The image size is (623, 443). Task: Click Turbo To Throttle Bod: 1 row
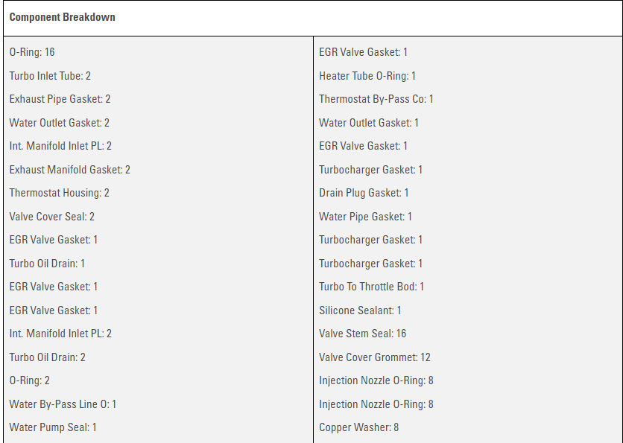[x=371, y=287]
